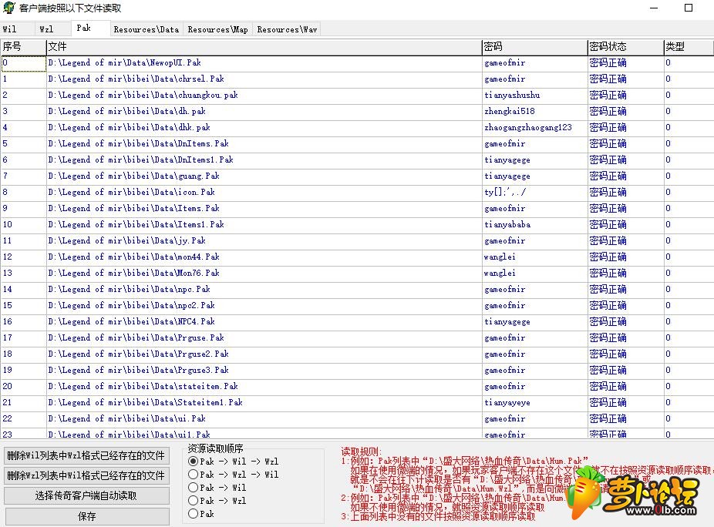Image resolution: width=714 pixels, height=527 pixels.
Task: Open the Wzl tab
Action: coord(53,29)
